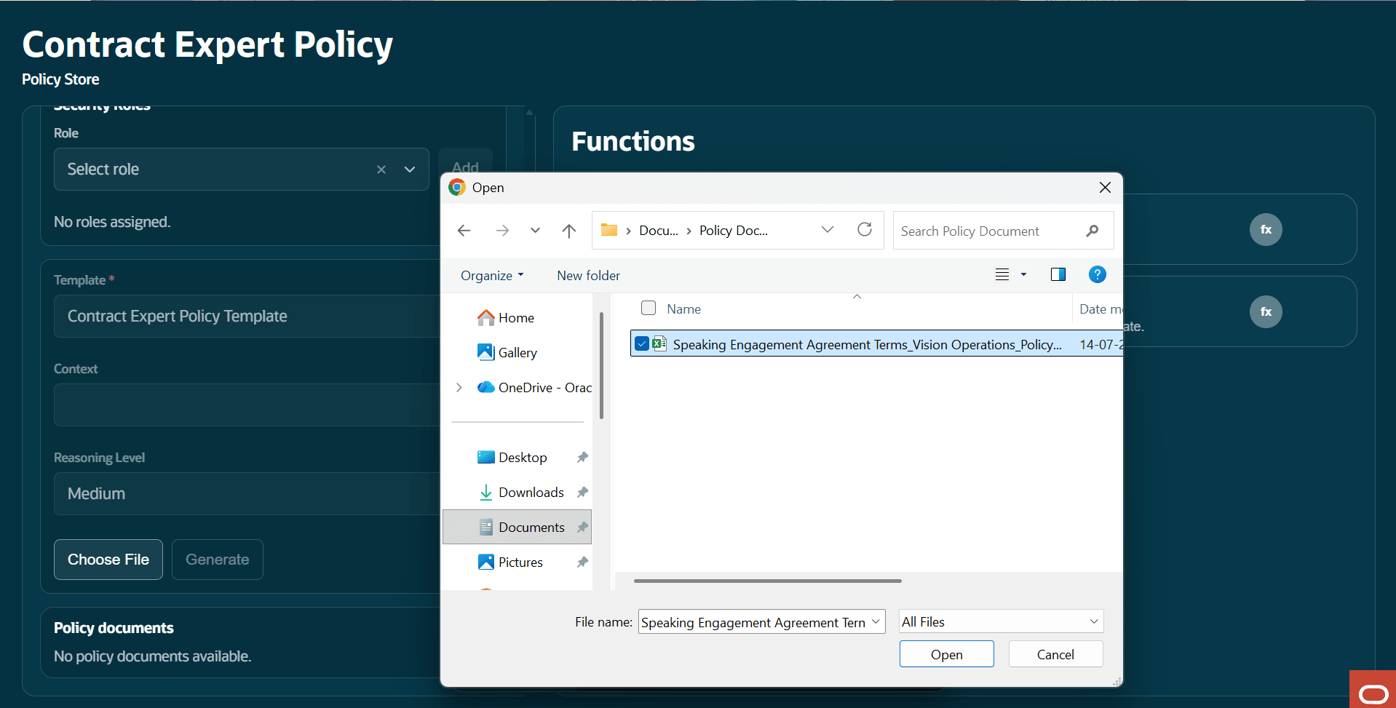1396x708 pixels.
Task: Toggle the select-all checkbox beside Name
Action: coord(649,308)
